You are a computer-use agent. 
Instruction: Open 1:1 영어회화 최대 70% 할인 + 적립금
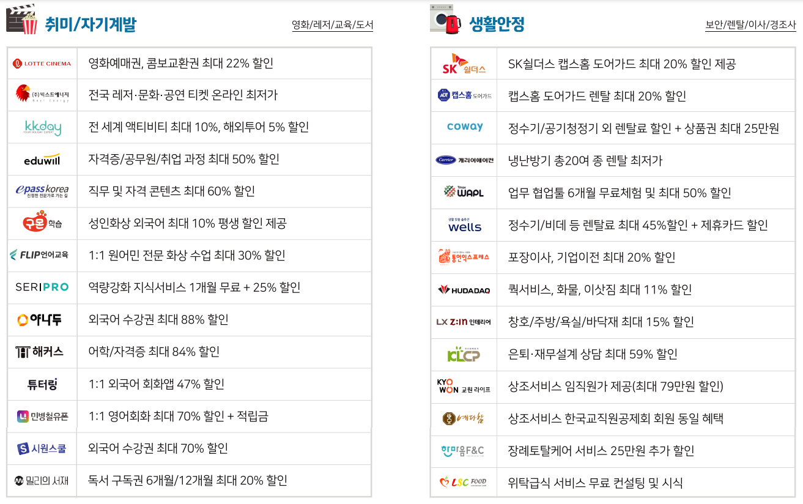(179, 417)
